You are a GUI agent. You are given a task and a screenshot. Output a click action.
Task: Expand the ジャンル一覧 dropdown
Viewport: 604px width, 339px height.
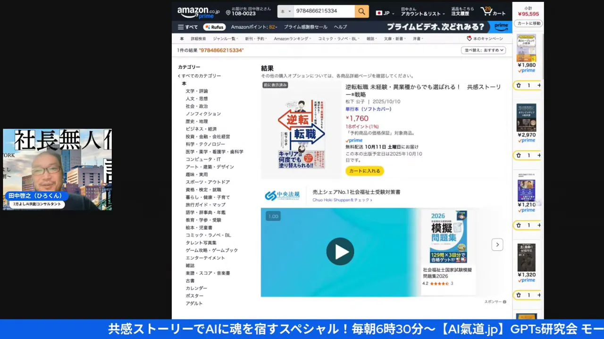tap(225, 39)
